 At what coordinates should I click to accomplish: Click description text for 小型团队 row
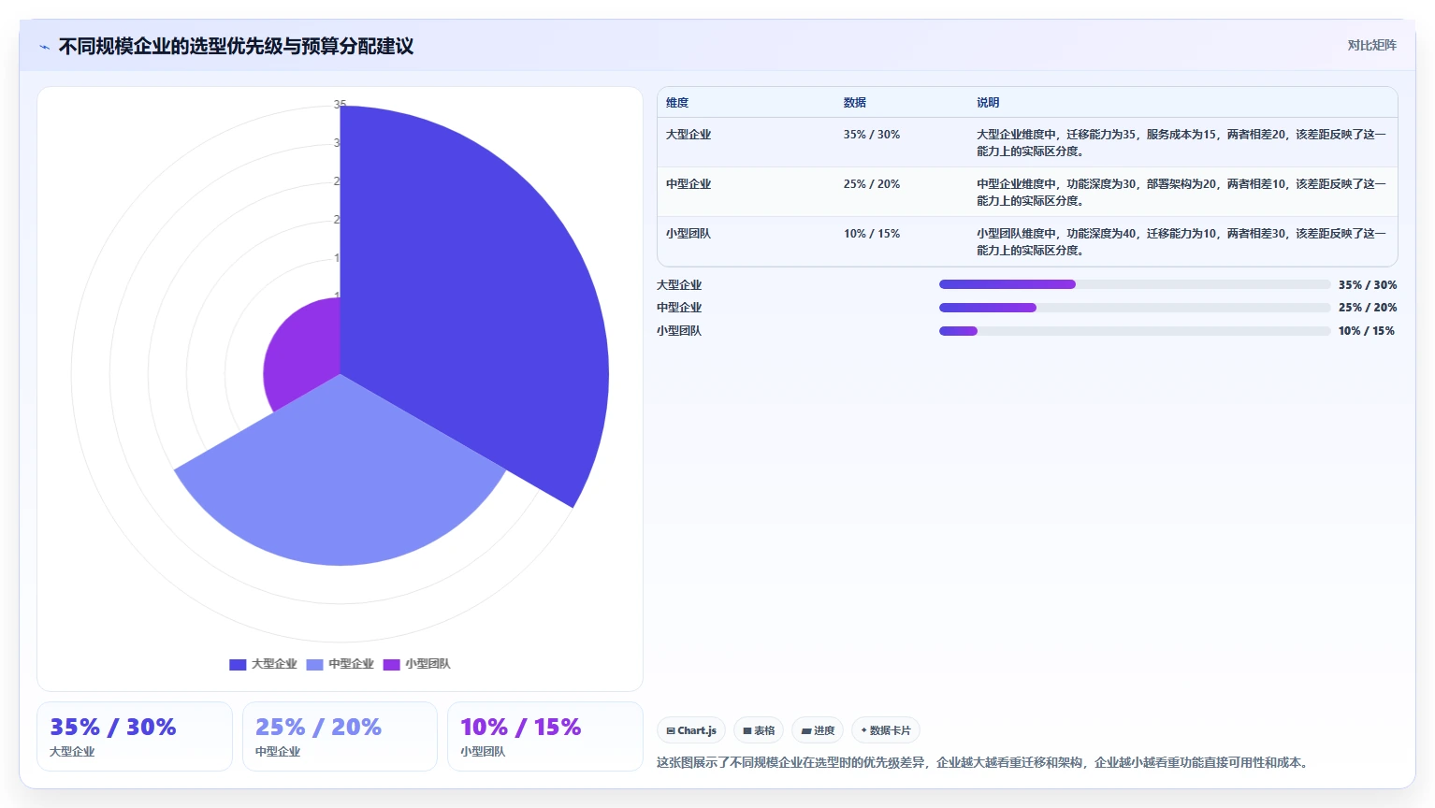1181,242
